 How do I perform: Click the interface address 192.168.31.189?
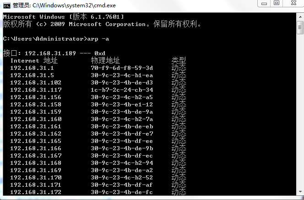pyautogui.click(x=50, y=53)
